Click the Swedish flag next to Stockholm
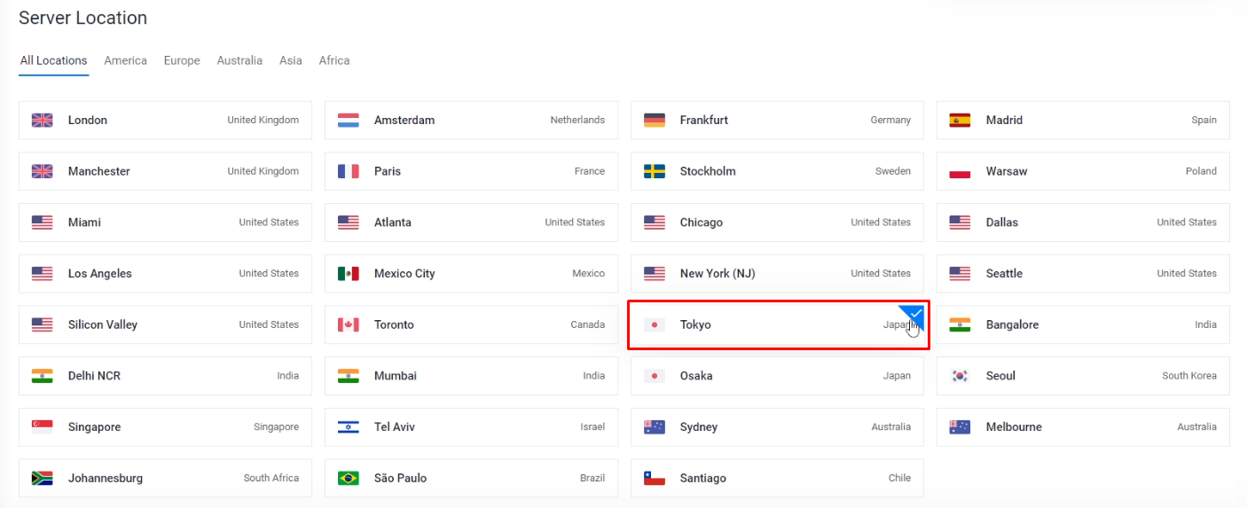The height and width of the screenshot is (508, 1247). point(654,171)
